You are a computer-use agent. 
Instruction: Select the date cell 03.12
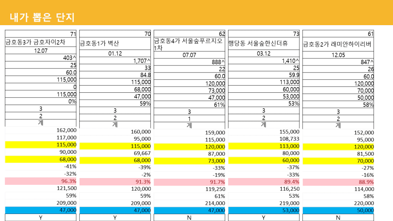[264, 54]
